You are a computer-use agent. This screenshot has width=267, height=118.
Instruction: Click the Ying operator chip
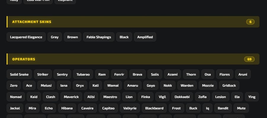click(x=252, y=97)
